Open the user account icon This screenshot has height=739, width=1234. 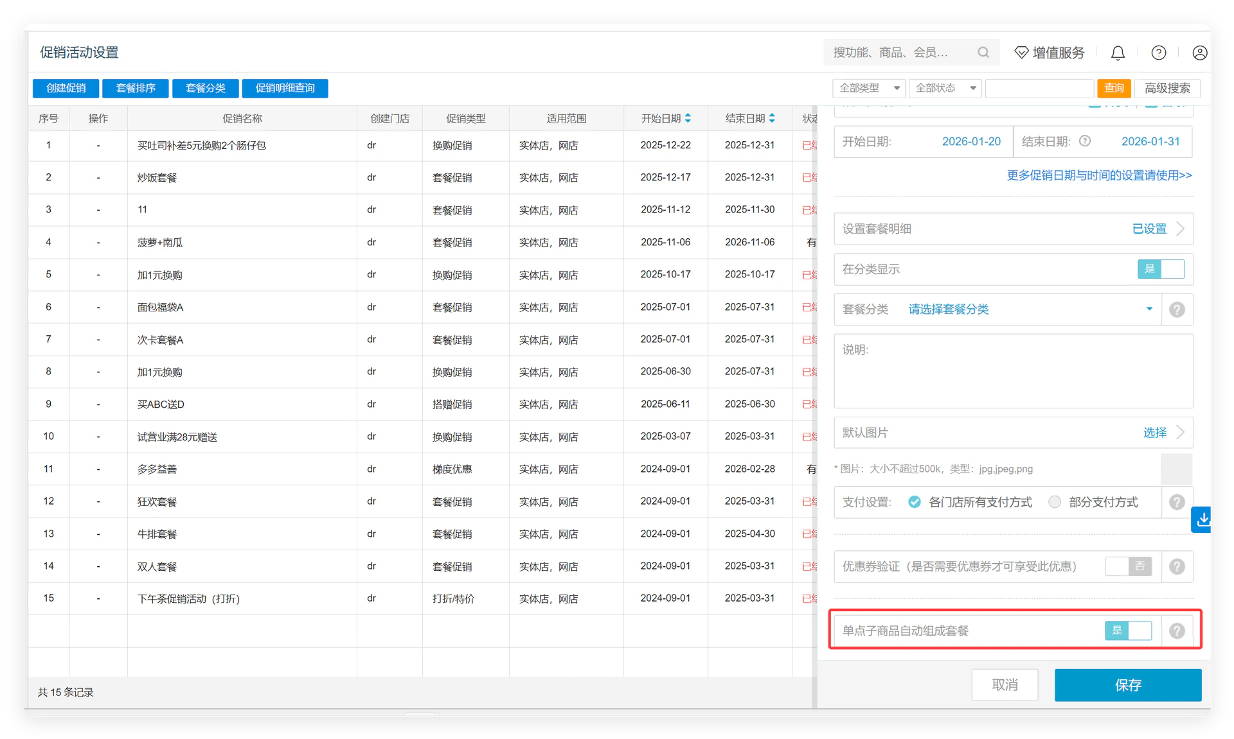[1199, 53]
